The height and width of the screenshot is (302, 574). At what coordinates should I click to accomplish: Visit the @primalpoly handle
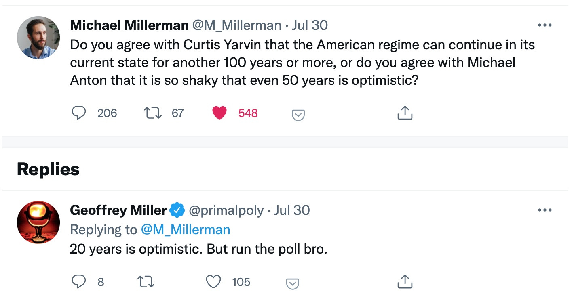(x=226, y=210)
